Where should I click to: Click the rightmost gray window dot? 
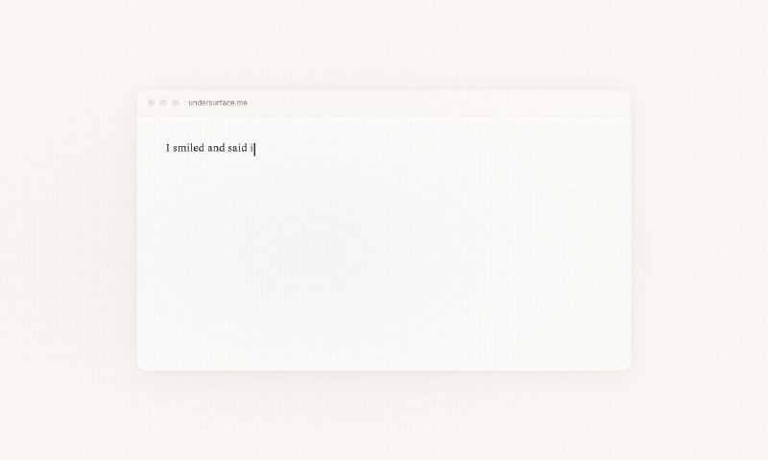pos(176,103)
